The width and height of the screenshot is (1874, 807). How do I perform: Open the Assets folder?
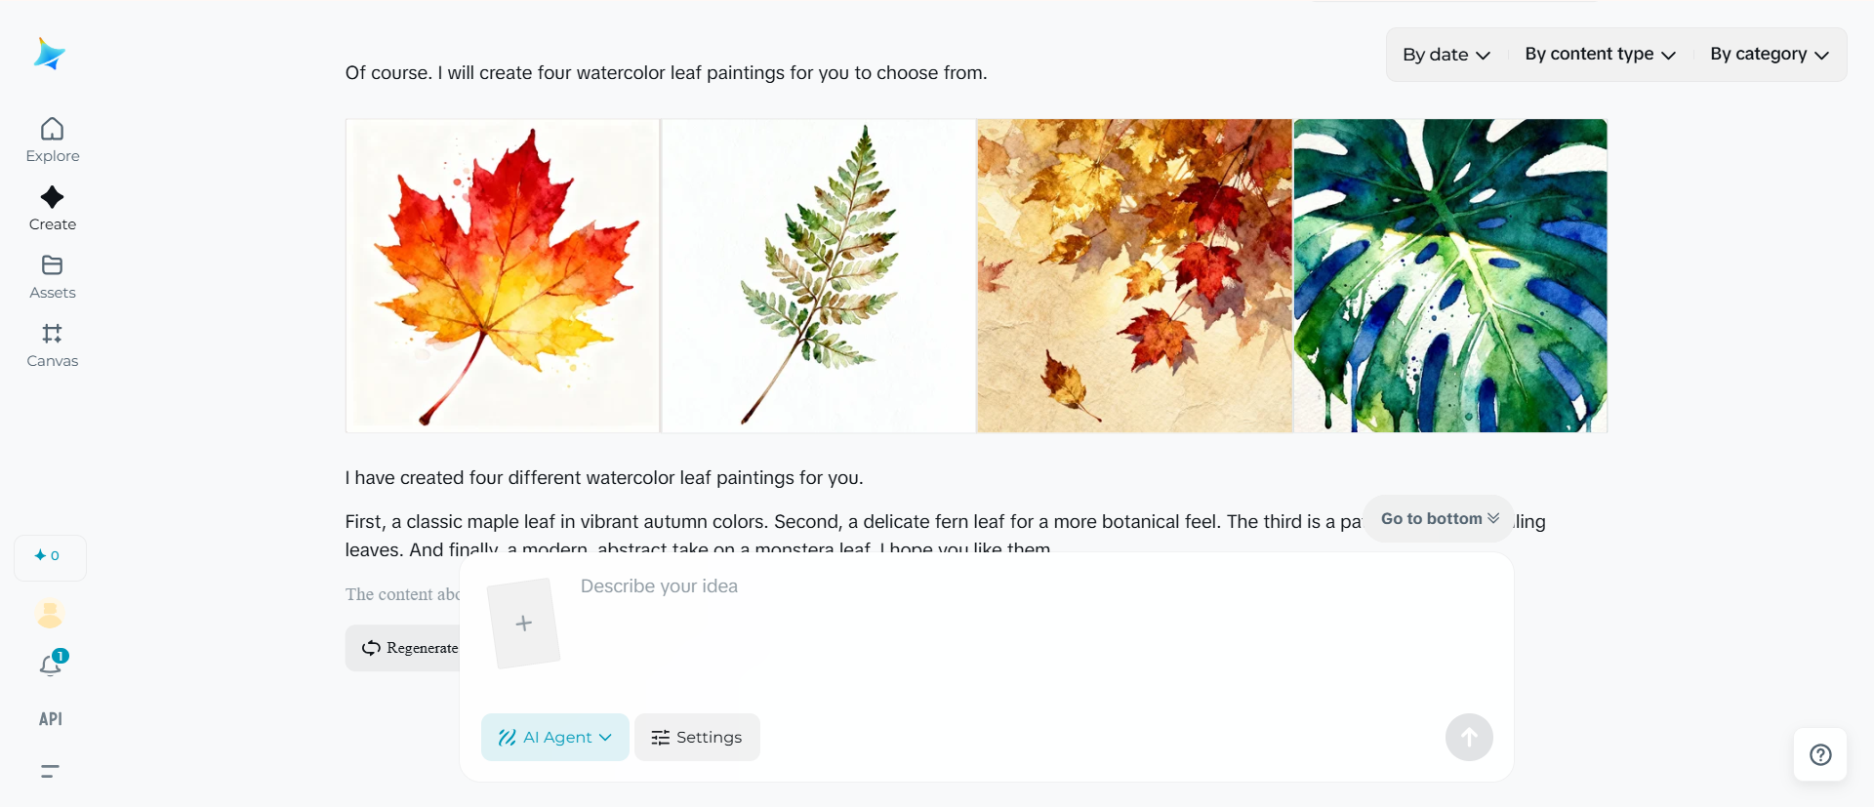(x=53, y=277)
